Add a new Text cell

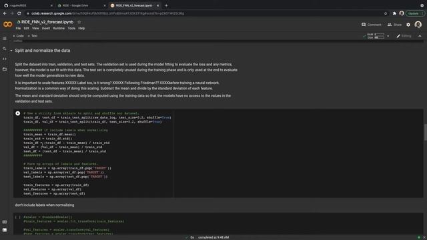(x=33, y=36)
